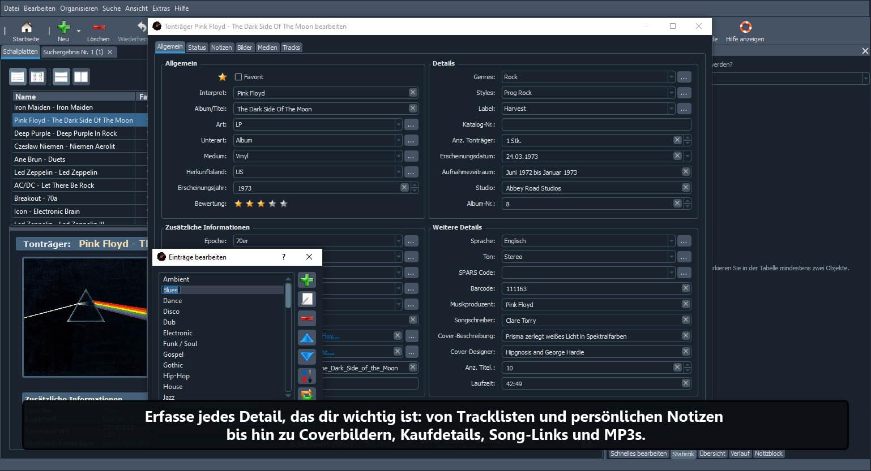
Task: Open the Organisieren menu
Action: click(79, 8)
